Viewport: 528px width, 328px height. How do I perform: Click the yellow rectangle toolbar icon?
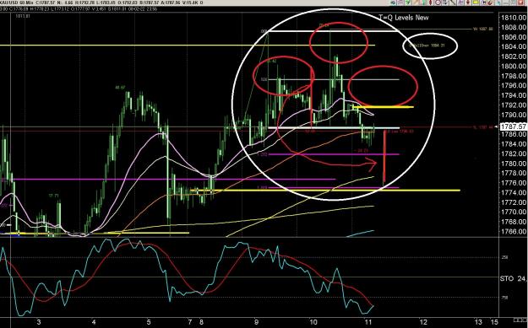click(476, 3)
